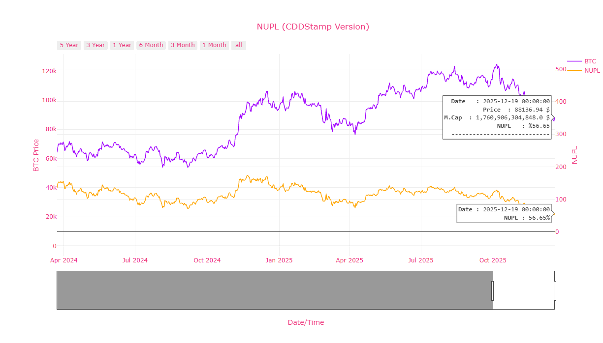603x343 pixels.
Task: Click the hover tooltip showing Price 88136.94
Action: coord(496,117)
